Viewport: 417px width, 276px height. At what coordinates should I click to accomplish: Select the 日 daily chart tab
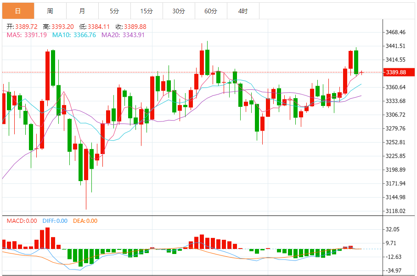18,11
